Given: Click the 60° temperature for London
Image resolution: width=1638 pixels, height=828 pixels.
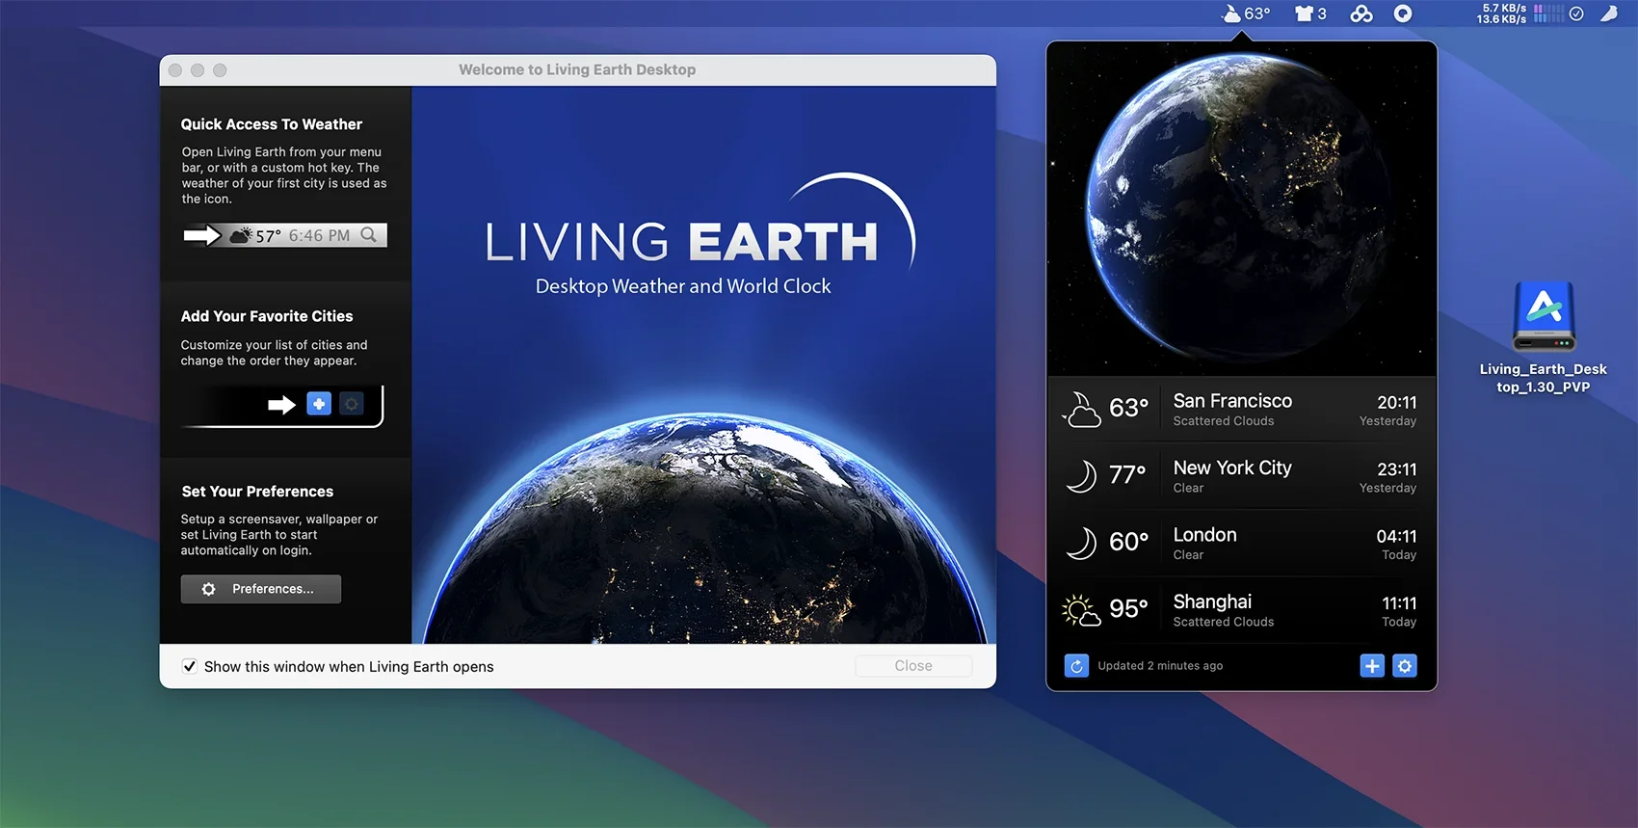Looking at the screenshot, I should click(x=1128, y=542).
